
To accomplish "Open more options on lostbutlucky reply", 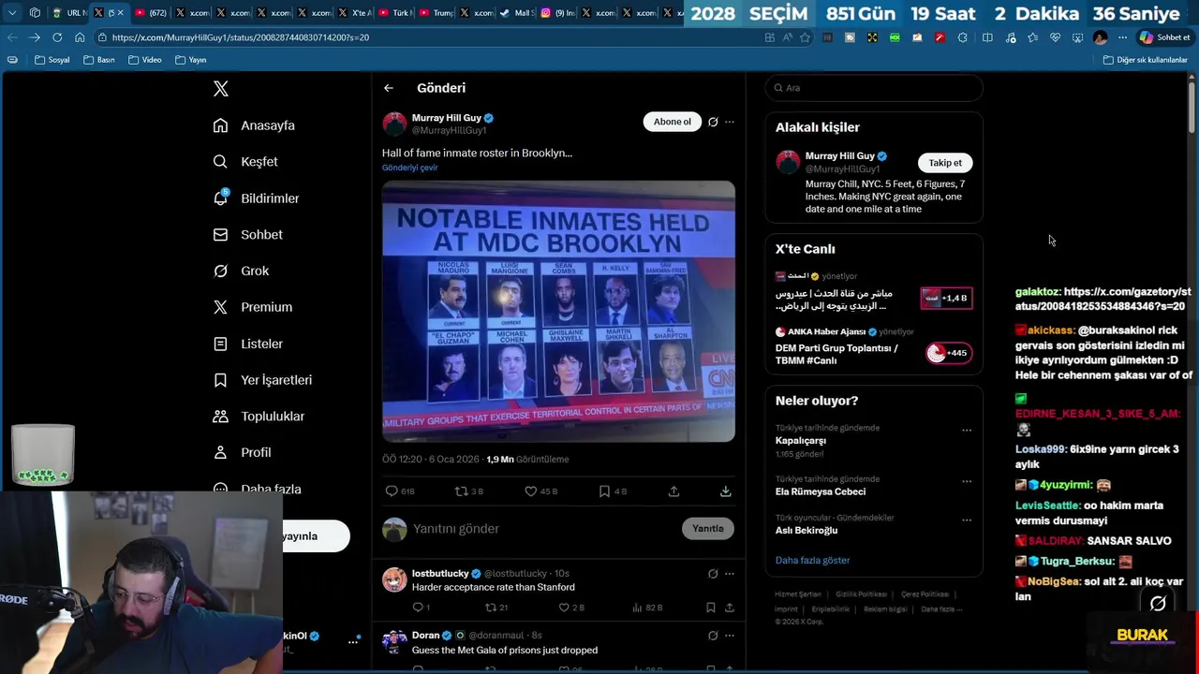I will (730, 573).
